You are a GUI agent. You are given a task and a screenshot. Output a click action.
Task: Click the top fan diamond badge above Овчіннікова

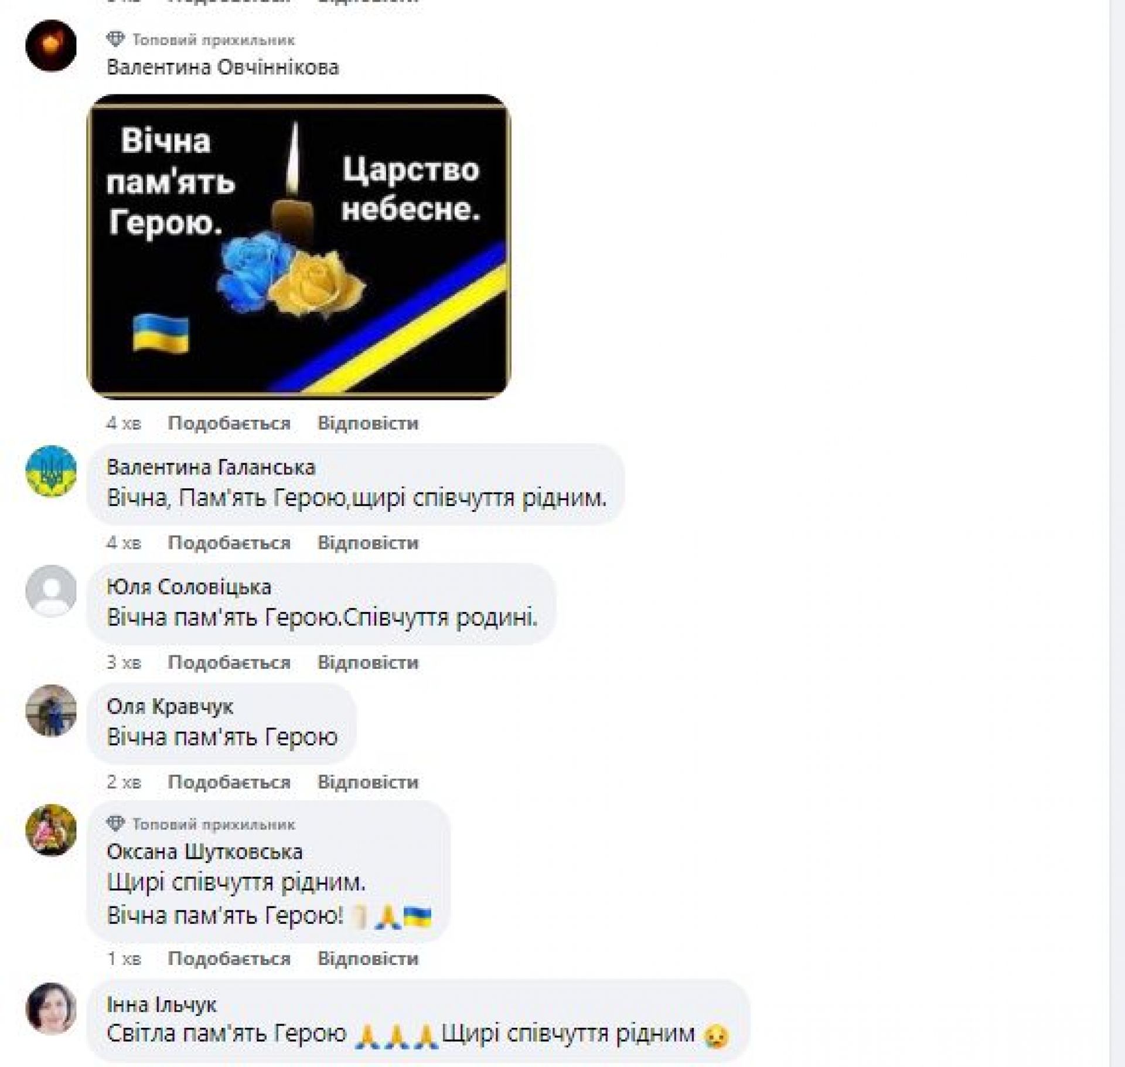click(x=115, y=40)
